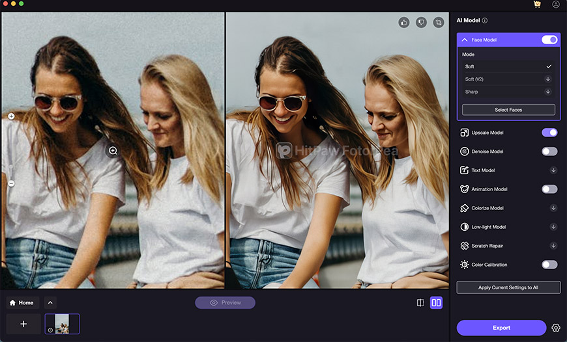Click the AI Model heading

pyautogui.click(x=468, y=21)
